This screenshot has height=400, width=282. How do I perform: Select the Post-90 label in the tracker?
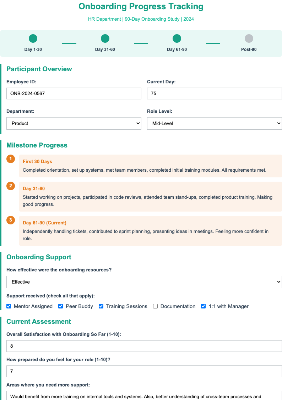pos(249,49)
